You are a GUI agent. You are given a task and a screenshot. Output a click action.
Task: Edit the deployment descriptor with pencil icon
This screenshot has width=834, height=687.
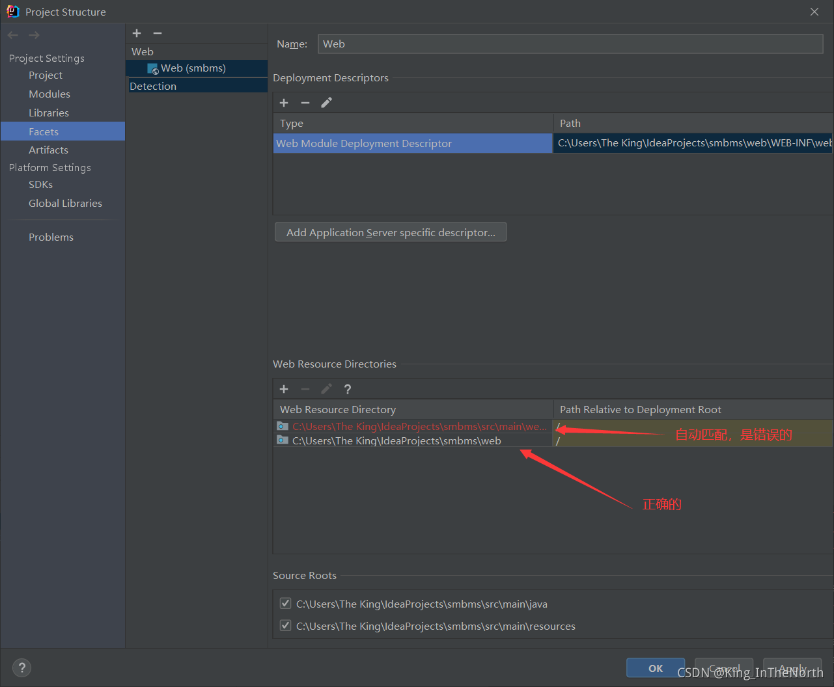[x=327, y=103]
